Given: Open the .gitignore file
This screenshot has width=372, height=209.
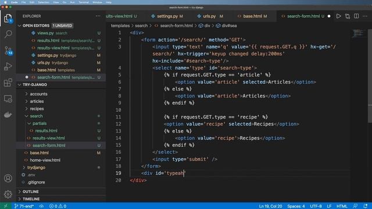Looking at the screenshot, I should (x=61, y=182).
